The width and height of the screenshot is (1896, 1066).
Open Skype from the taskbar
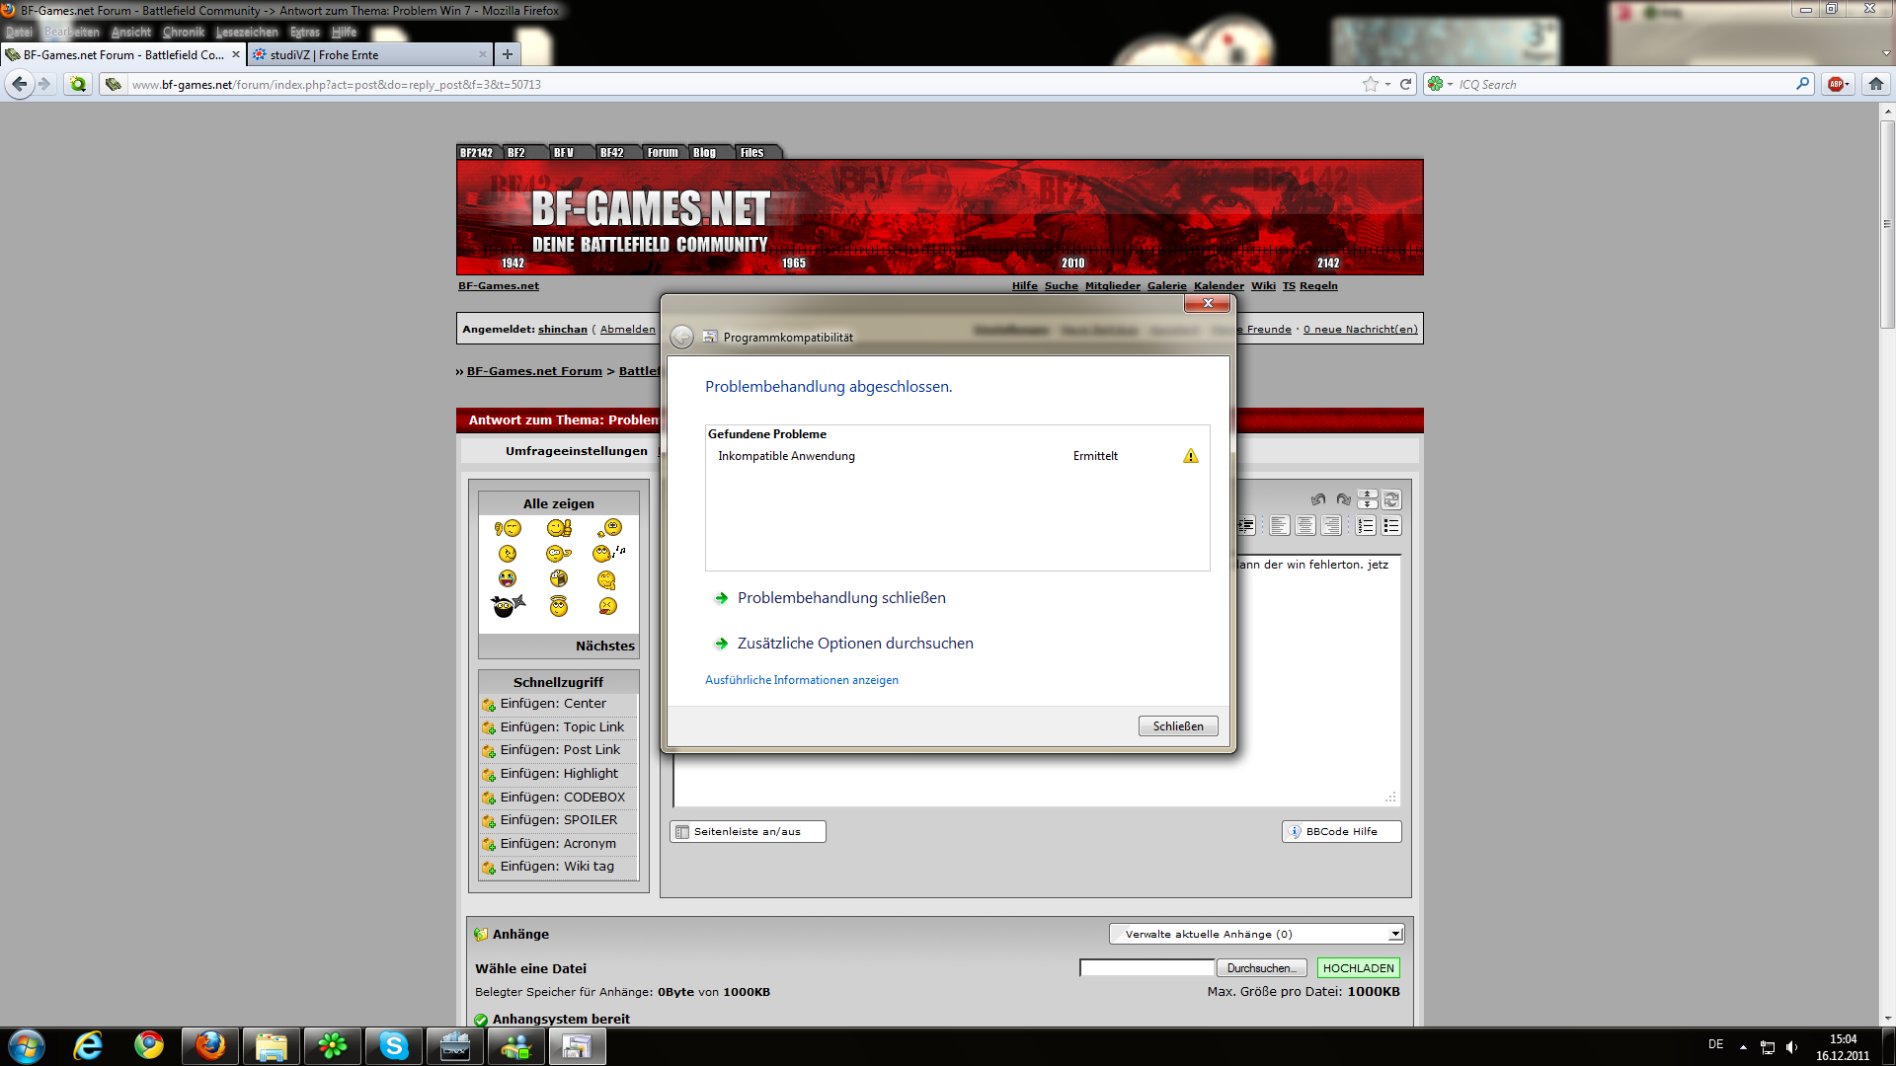tap(394, 1046)
